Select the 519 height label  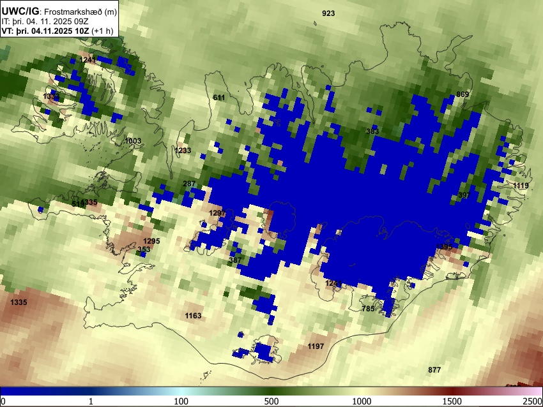[x=78, y=204]
